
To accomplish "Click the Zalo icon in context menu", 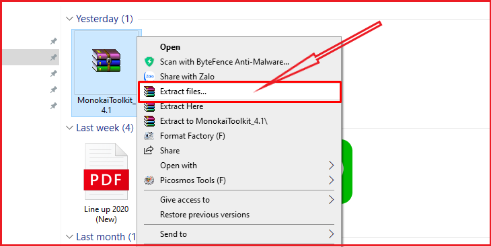I will (149, 76).
